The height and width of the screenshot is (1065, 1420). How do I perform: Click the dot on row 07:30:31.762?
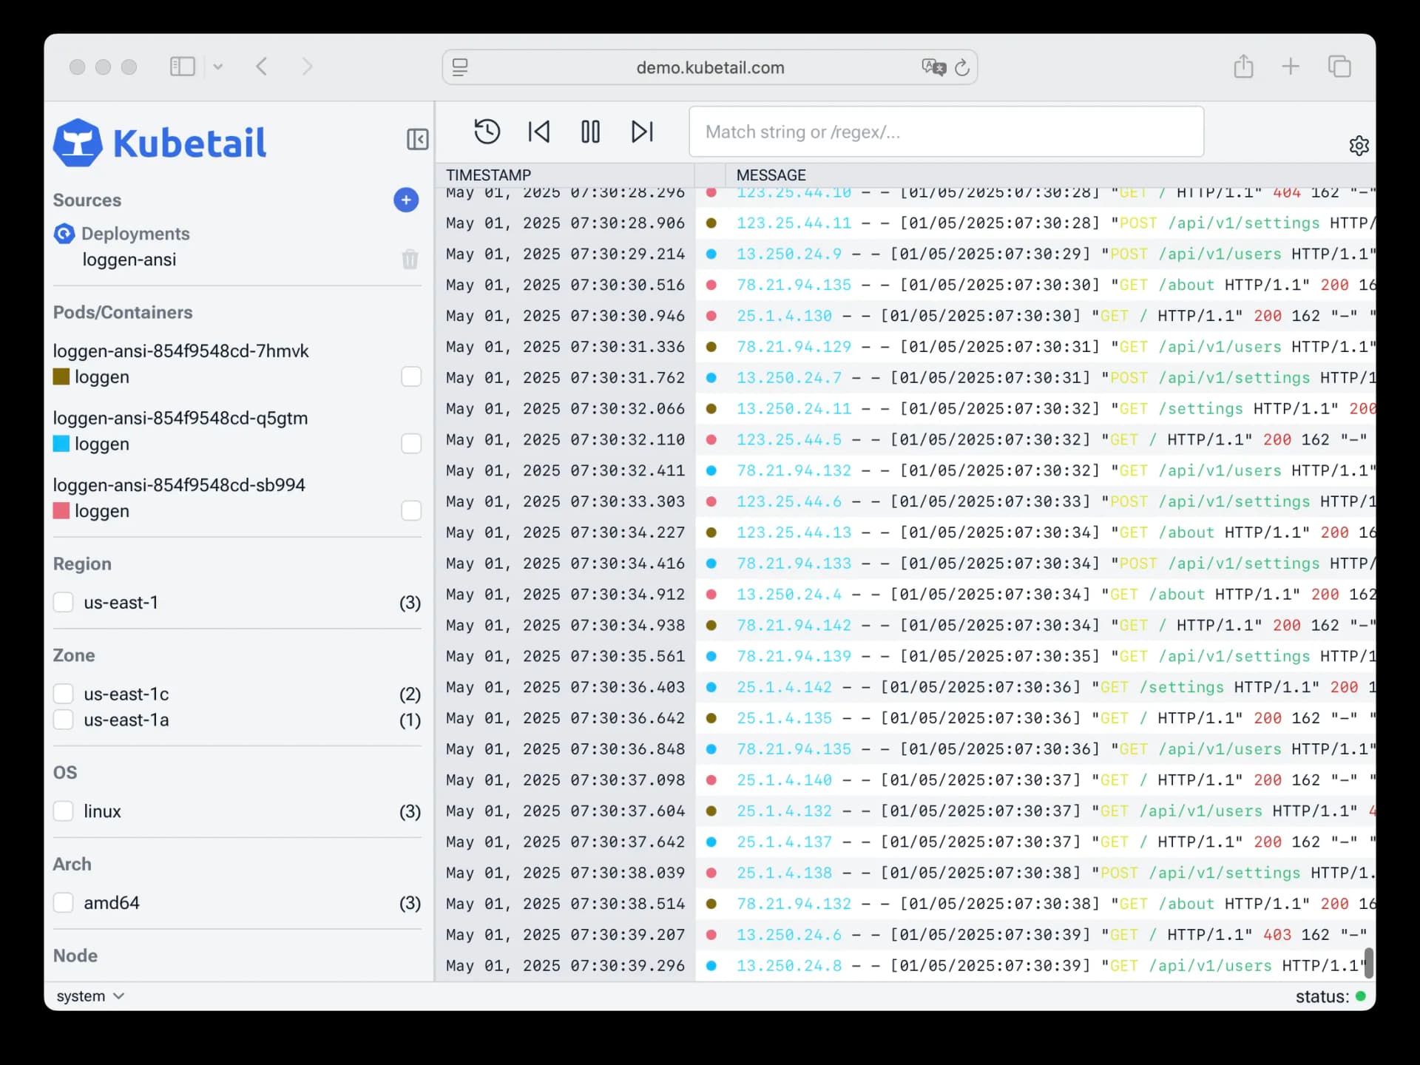[711, 378]
